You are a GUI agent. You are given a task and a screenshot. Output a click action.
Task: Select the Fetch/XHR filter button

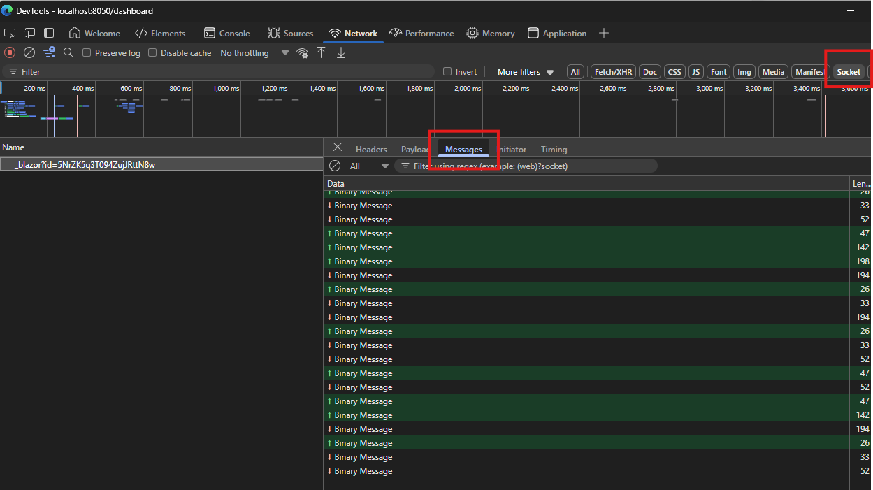tap(613, 72)
